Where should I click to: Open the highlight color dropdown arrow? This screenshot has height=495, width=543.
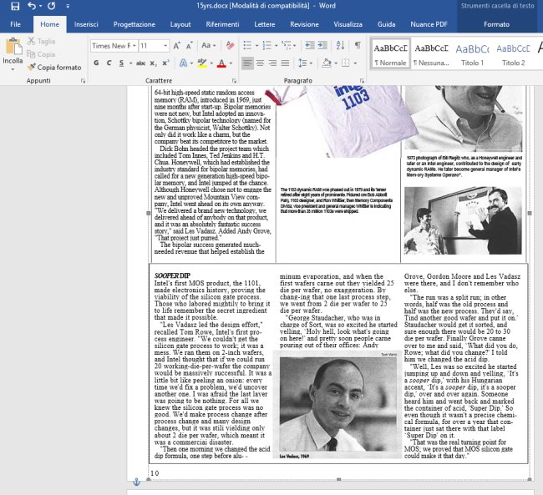pyautogui.click(x=211, y=63)
